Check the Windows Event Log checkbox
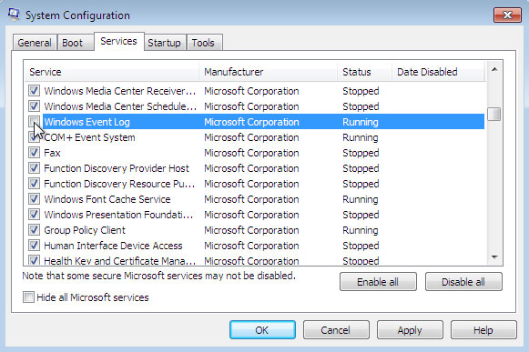This screenshot has height=352, width=529. click(34, 121)
